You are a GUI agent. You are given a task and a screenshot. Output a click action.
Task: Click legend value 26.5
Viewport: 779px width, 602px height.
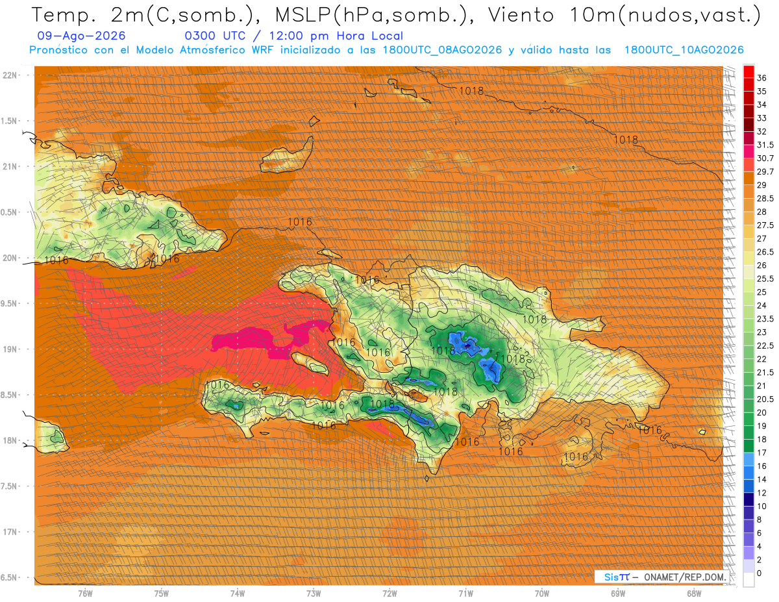765,252
